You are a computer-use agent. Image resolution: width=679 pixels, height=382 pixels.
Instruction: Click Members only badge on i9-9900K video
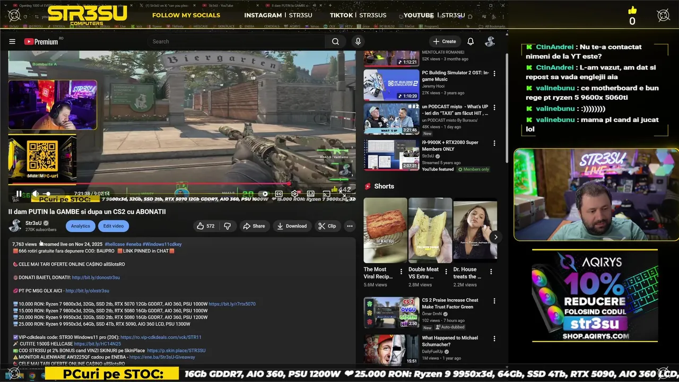(474, 169)
